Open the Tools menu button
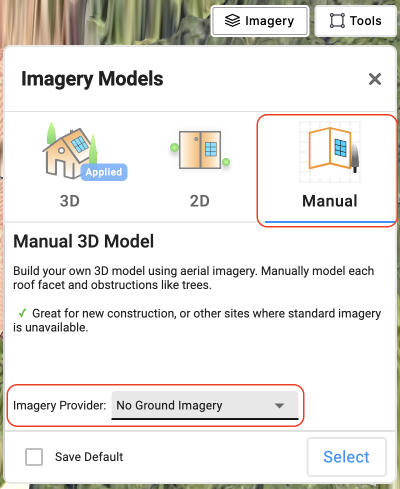Viewport: 400px width, 489px height. click(365, 21)
